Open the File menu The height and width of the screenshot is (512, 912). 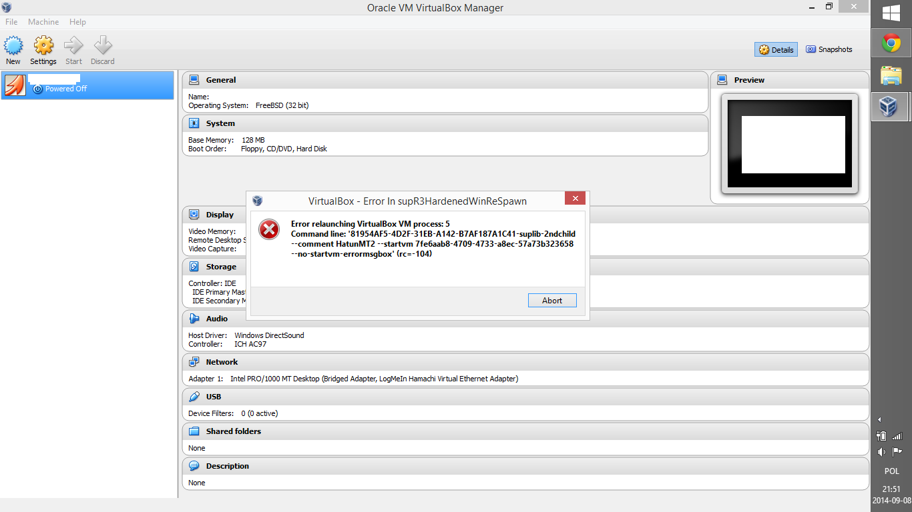(x=11, y=22)
